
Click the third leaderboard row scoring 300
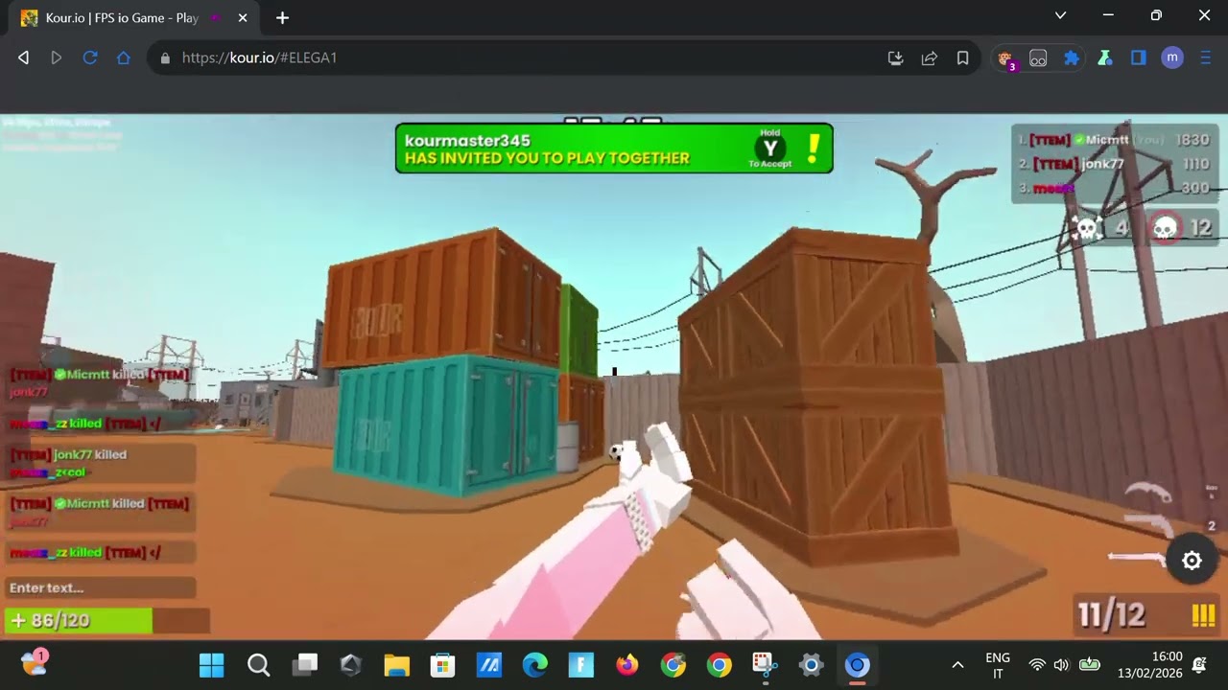coord(1115,188)
